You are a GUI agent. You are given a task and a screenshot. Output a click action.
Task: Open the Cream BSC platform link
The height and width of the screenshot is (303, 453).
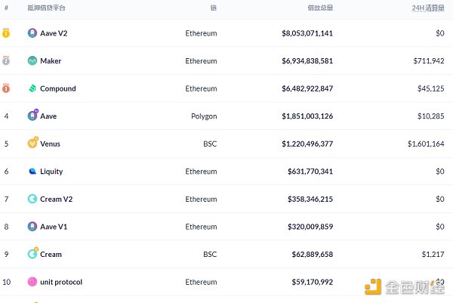click(x=51, y=255)
